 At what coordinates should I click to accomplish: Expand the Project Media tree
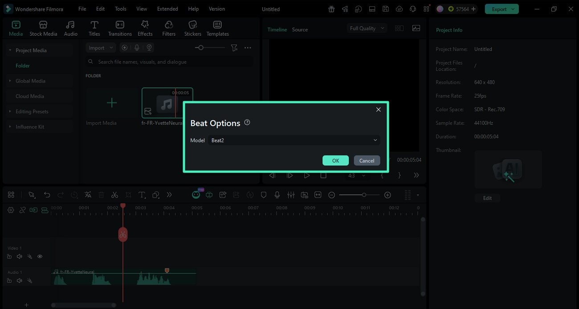click(x=10, y=50)
